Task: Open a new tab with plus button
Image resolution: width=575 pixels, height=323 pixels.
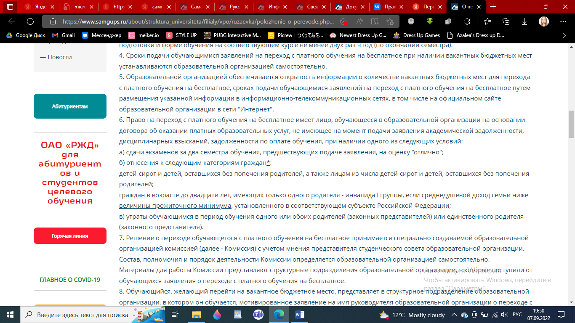Action: point(493,7)
